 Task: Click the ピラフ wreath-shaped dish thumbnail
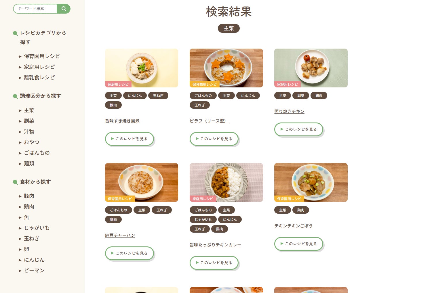pyautogui.click(x=226, y=68)
